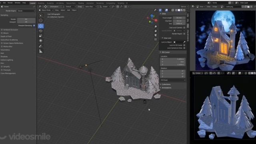Switch main viewport to rendered shading
The image size is (256, 144).
[x=184, y=10]
